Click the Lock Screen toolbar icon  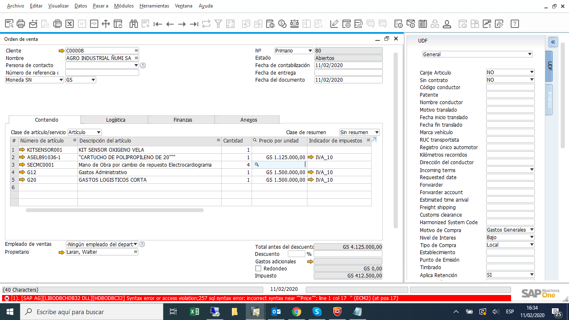118,24
